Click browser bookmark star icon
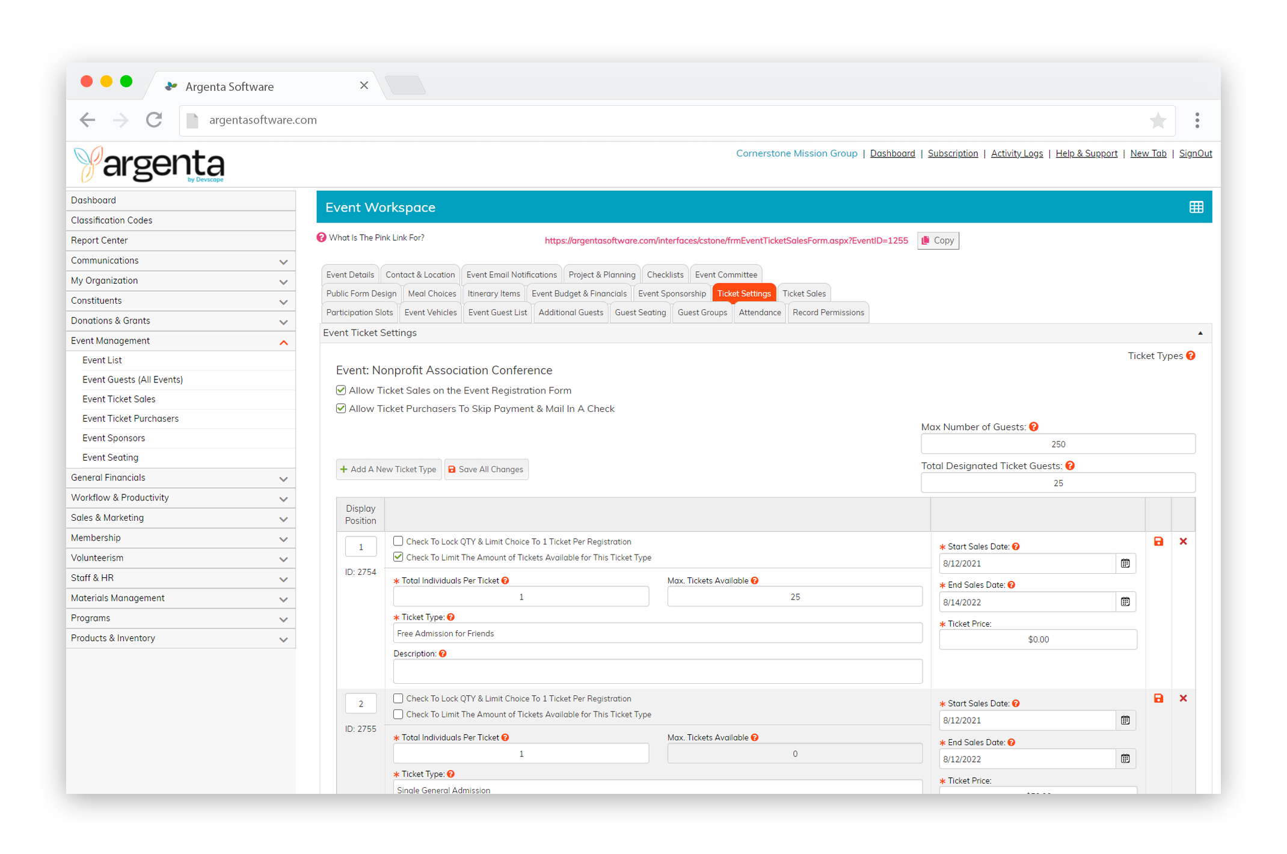The width and height of the screenshot is (1287, 854). pyautogui.click(x=1158, y=120)
